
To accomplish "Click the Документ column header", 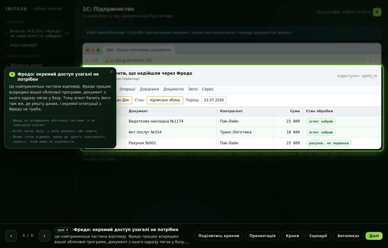I will [x=171, y=111].
